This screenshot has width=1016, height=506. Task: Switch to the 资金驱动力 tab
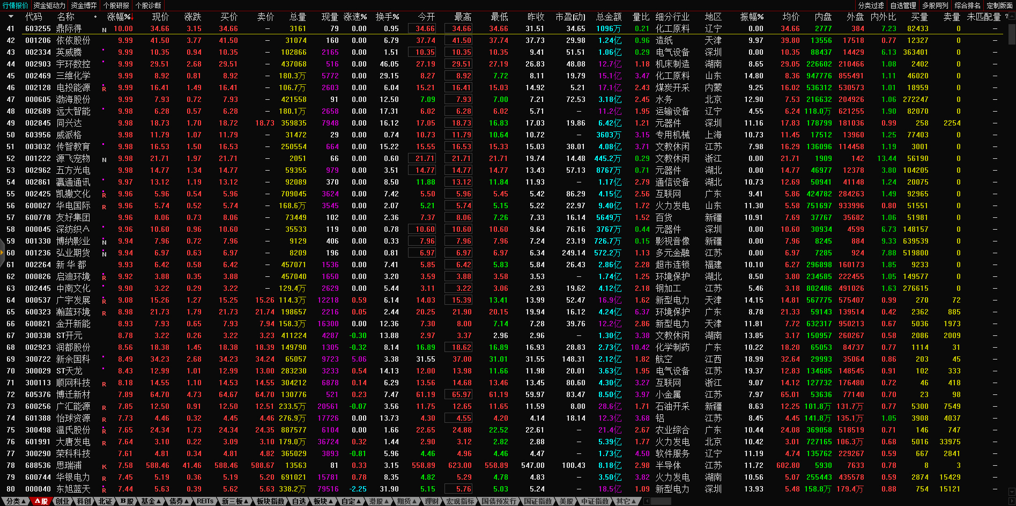49,5
